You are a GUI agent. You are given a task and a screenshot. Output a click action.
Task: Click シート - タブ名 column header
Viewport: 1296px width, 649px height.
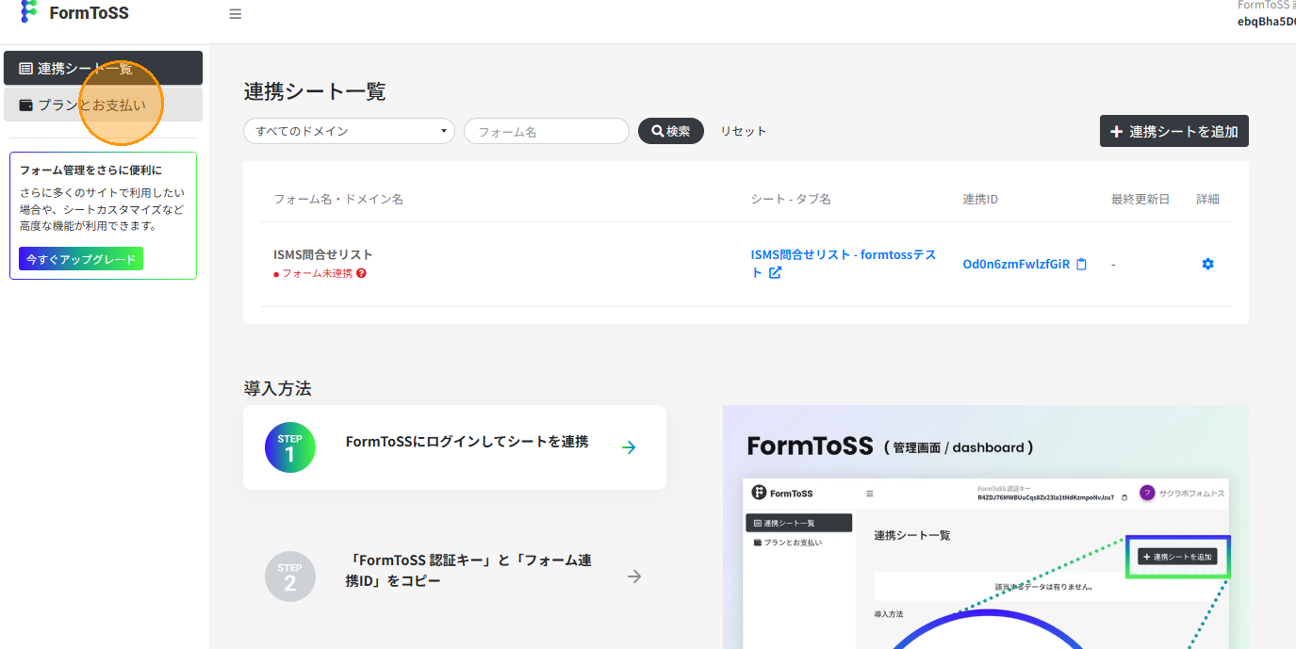point(791,199)
